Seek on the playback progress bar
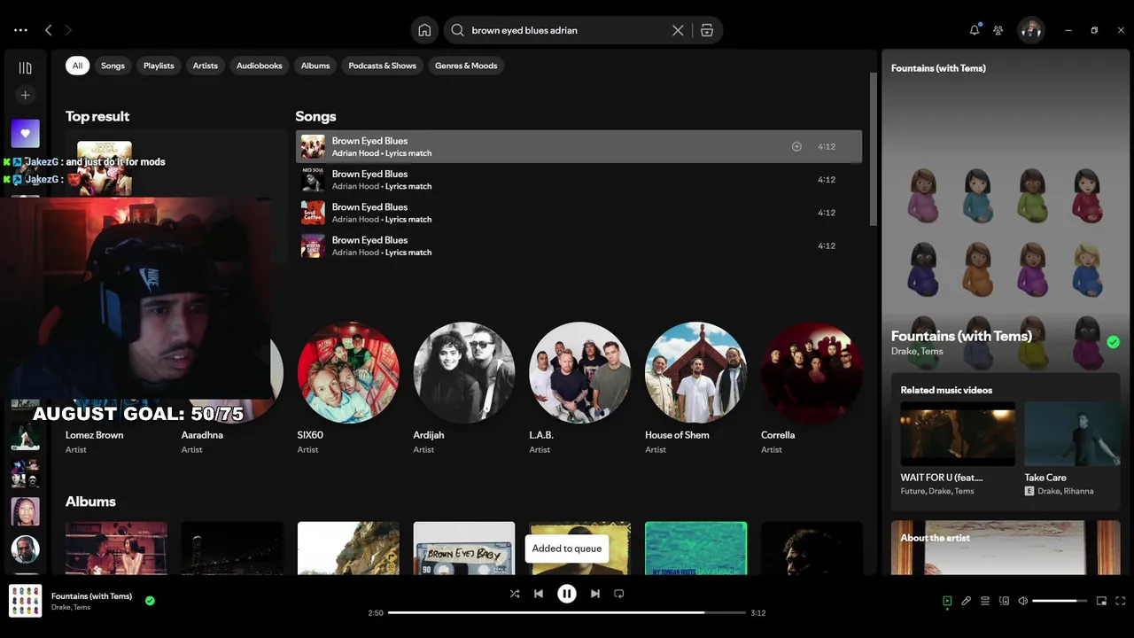Image resolution: width=1134 pixels, height=638 pixels. pos(567,612)
